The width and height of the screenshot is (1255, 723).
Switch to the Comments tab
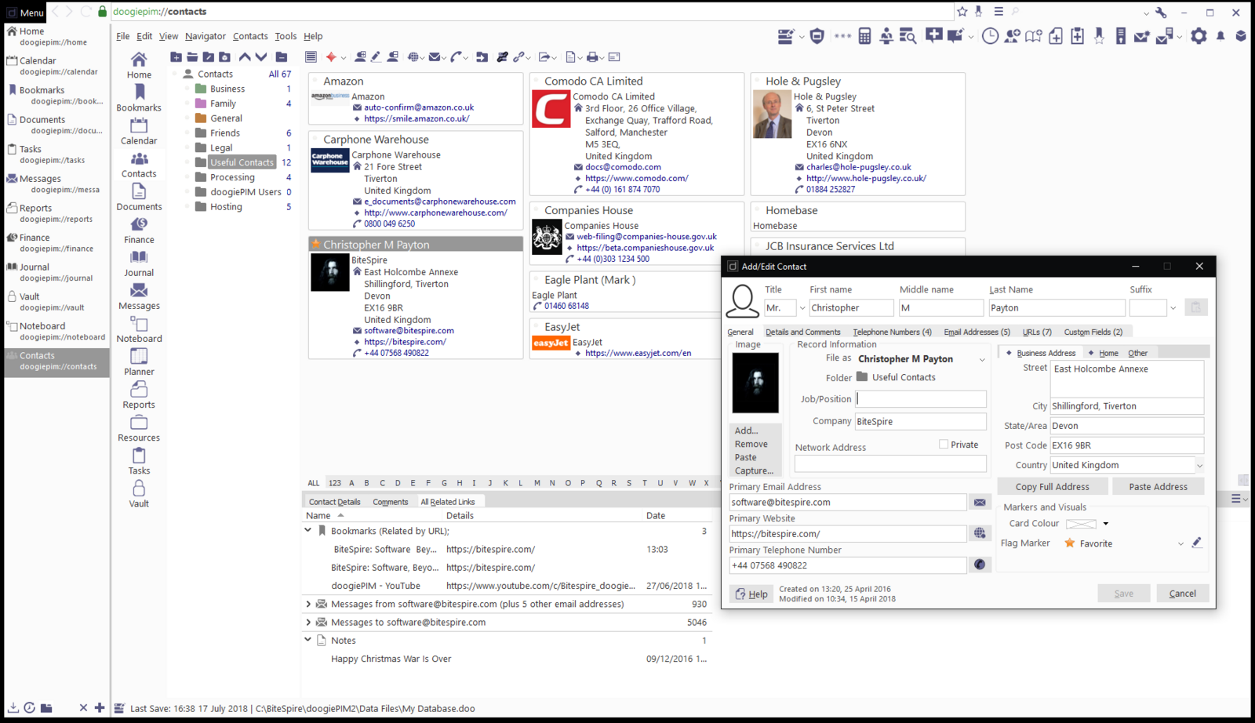(x=390, y=502)
